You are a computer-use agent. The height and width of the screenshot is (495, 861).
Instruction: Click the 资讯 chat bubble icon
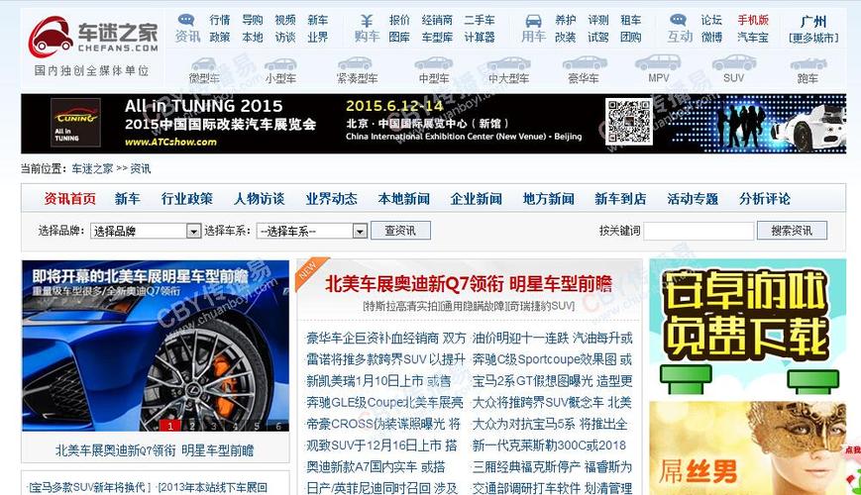coord(186,21)
